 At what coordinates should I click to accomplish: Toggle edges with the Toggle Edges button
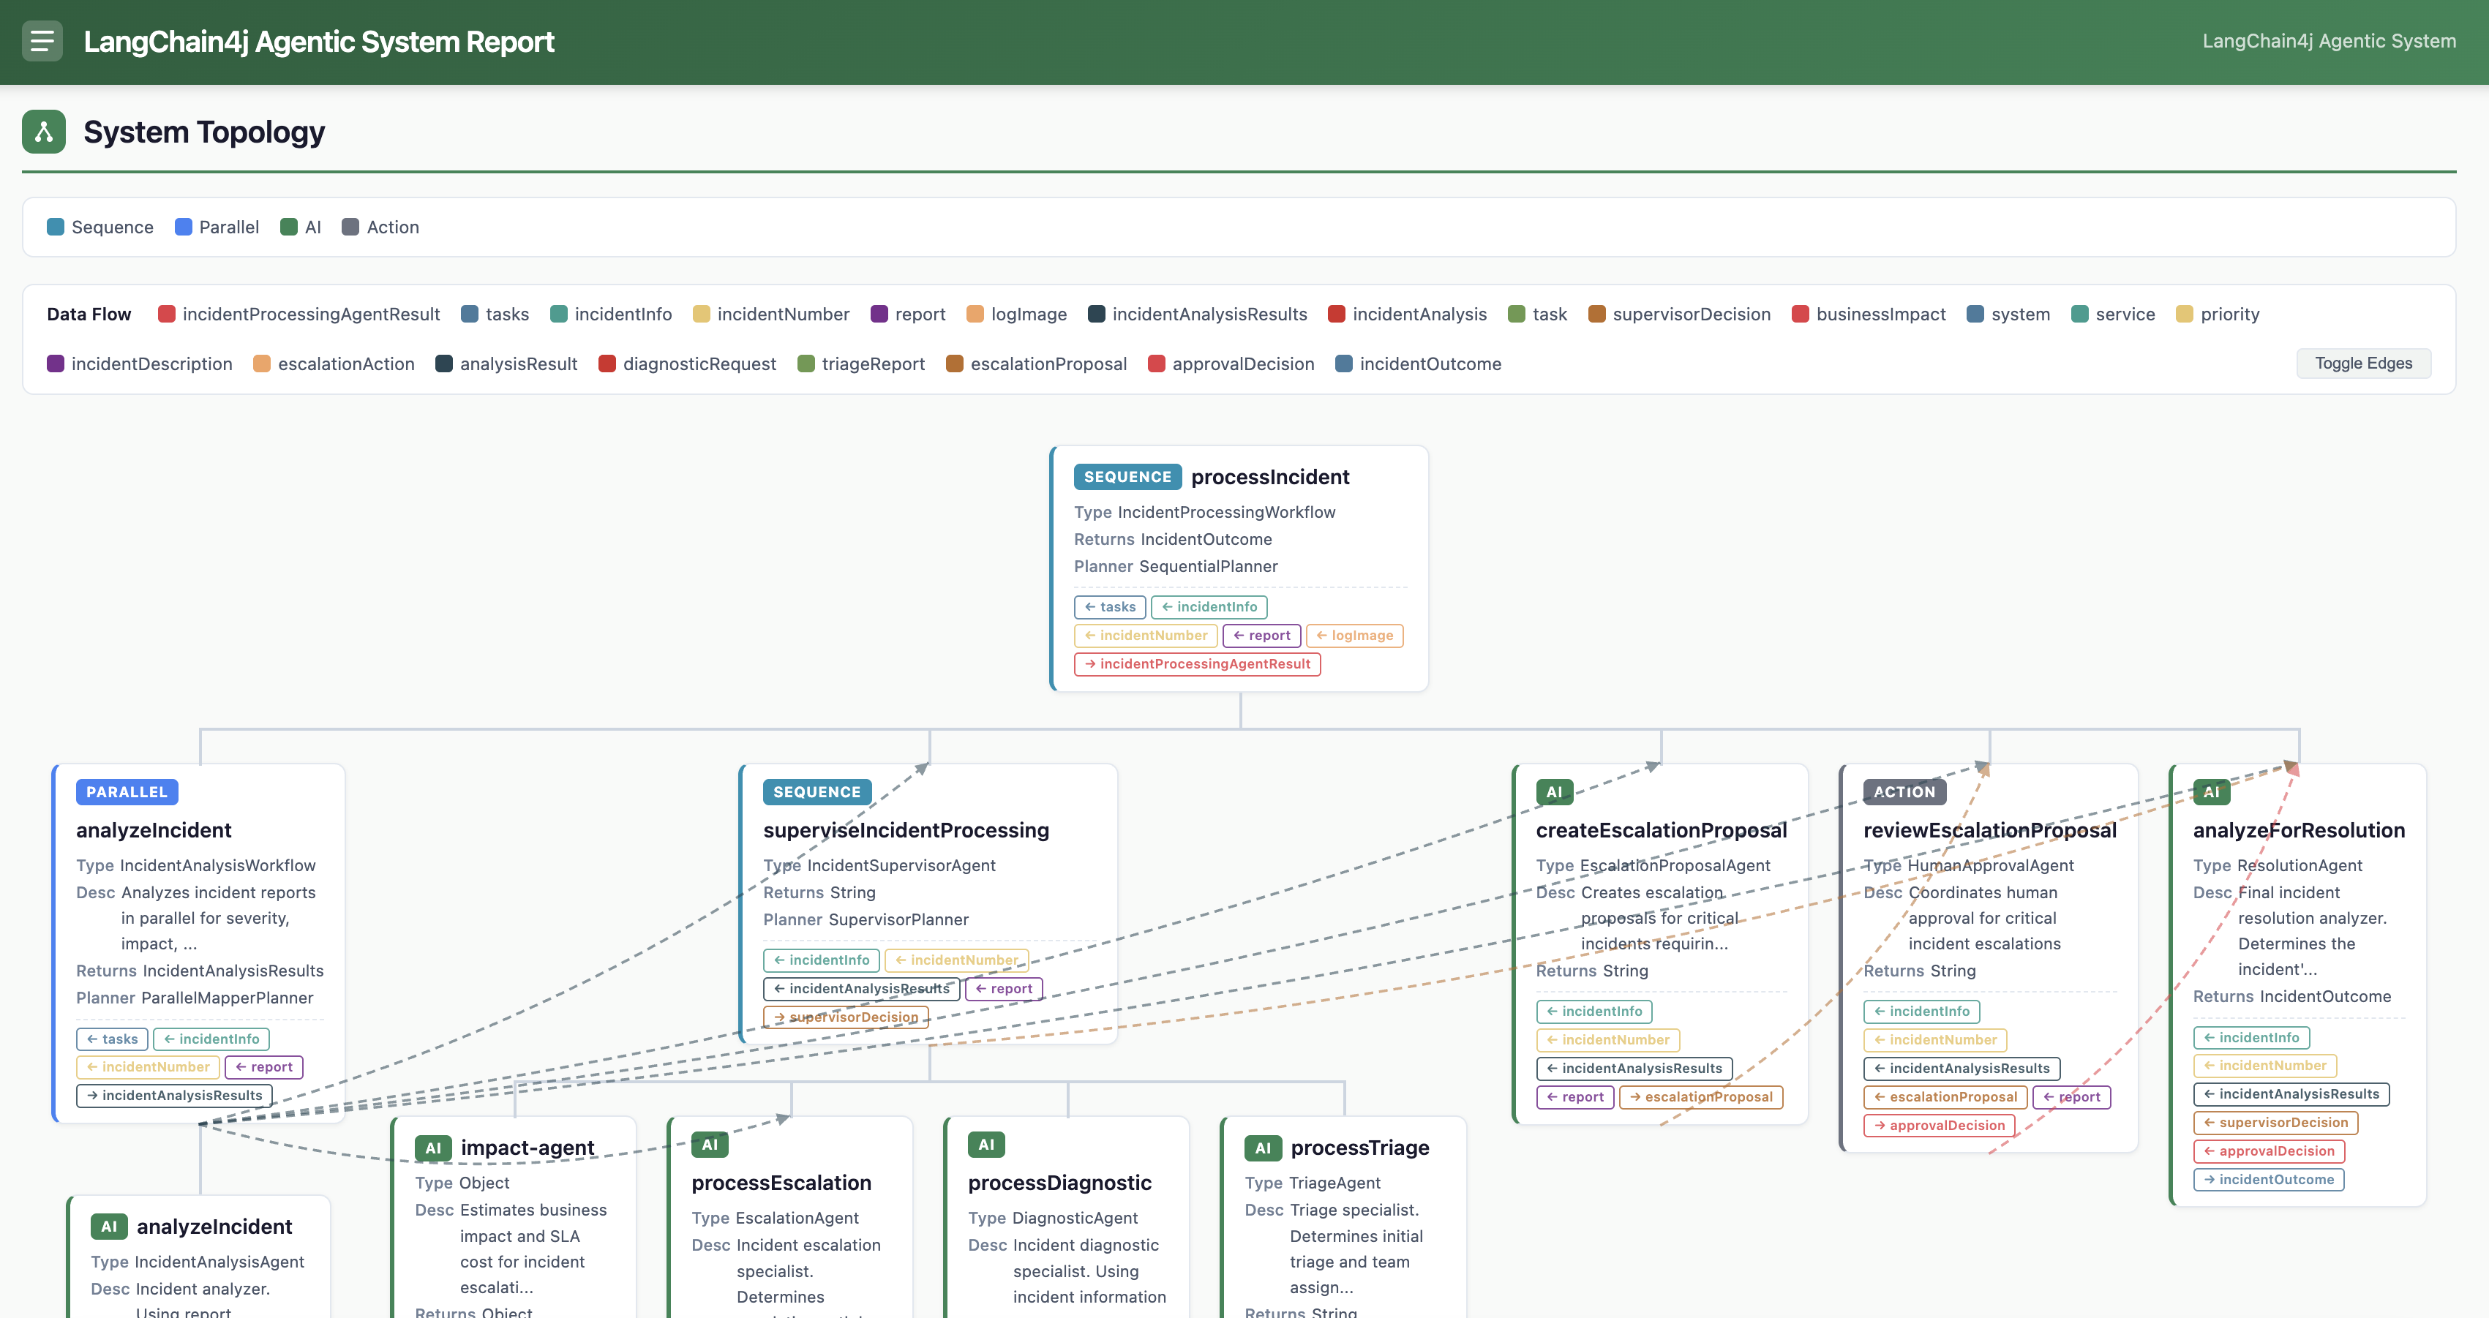click(x=2362, y=364)
